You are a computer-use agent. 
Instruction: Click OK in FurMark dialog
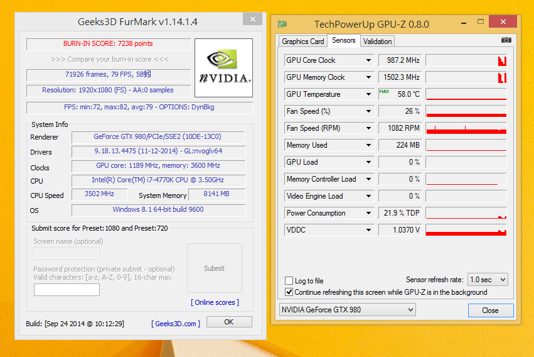click(x=229, y=322)
